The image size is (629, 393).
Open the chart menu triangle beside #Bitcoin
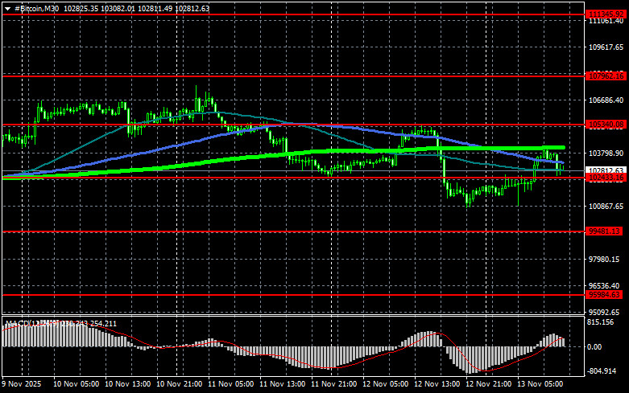click(7, 9)
